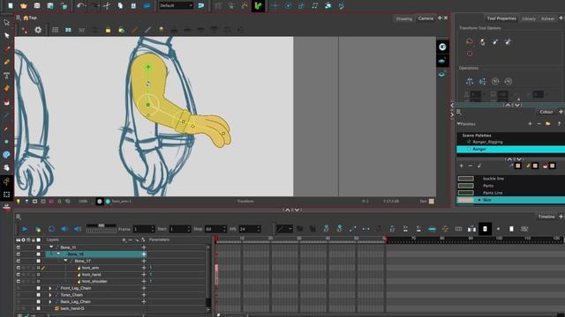This screenshot has width=565, height=317.
Task: Select the front_hand layer
Action: (x=91, y=275)
